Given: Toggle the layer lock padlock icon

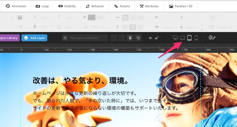Looking at the screenshot, I should (x=156, y=38).
